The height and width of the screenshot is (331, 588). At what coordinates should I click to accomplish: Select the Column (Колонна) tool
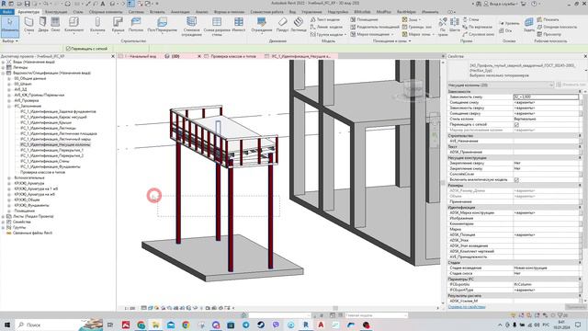coord(97,25)
